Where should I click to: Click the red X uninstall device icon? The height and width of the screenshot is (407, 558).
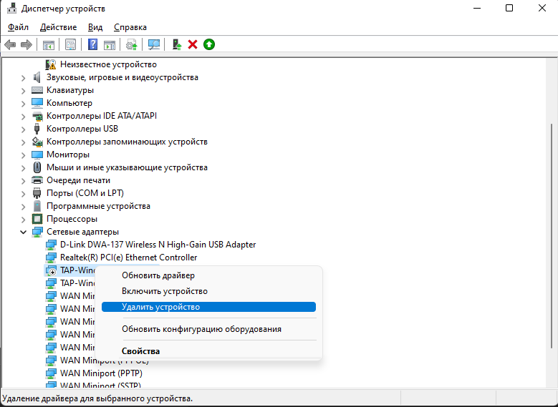[x=193, y=44]
